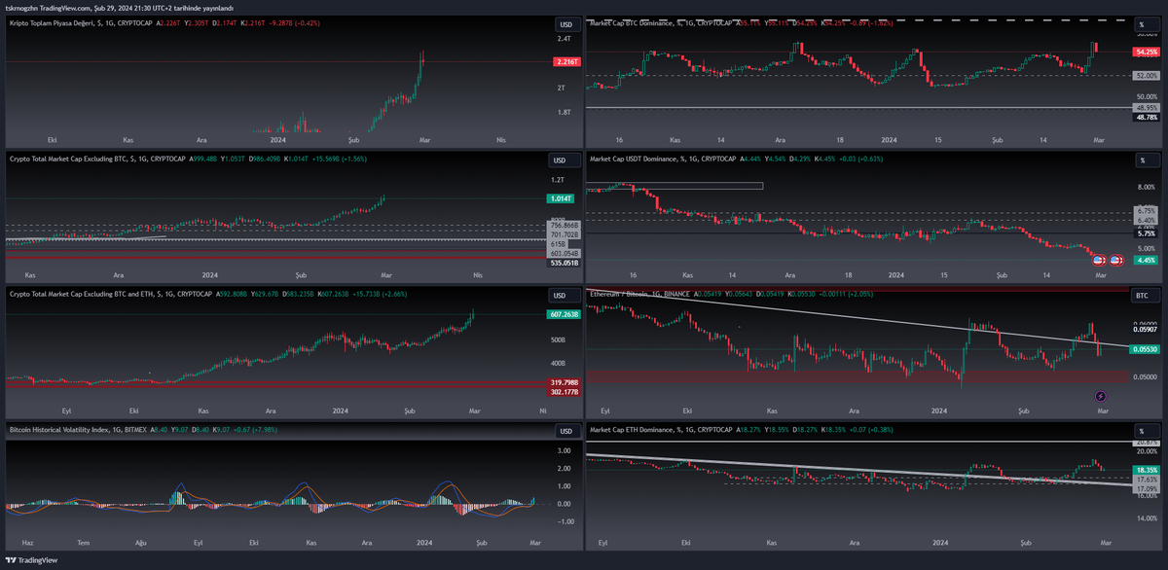Click the 535.051B level label
The width and height of the screenshot is (1168, 570).
click(563, 263)
